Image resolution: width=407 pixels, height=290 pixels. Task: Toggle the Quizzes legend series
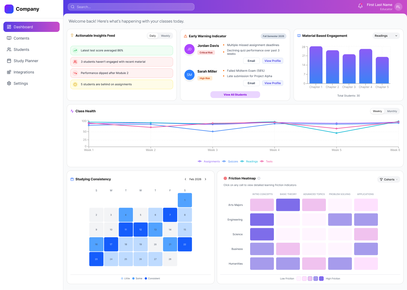[230, 162]
